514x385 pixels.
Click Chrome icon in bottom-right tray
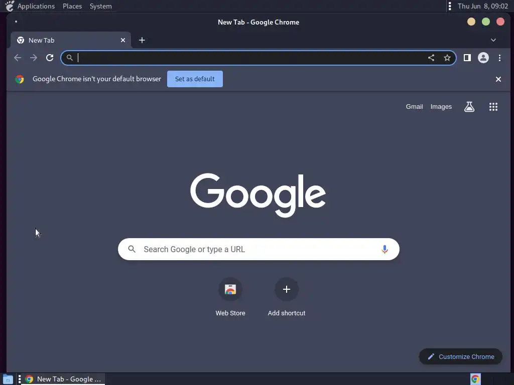[475, 379]
